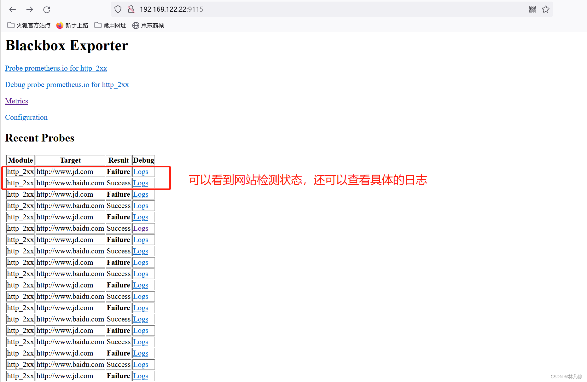Click the Target column header
This screenshot has height=382, width=587.
pos(70,160)
